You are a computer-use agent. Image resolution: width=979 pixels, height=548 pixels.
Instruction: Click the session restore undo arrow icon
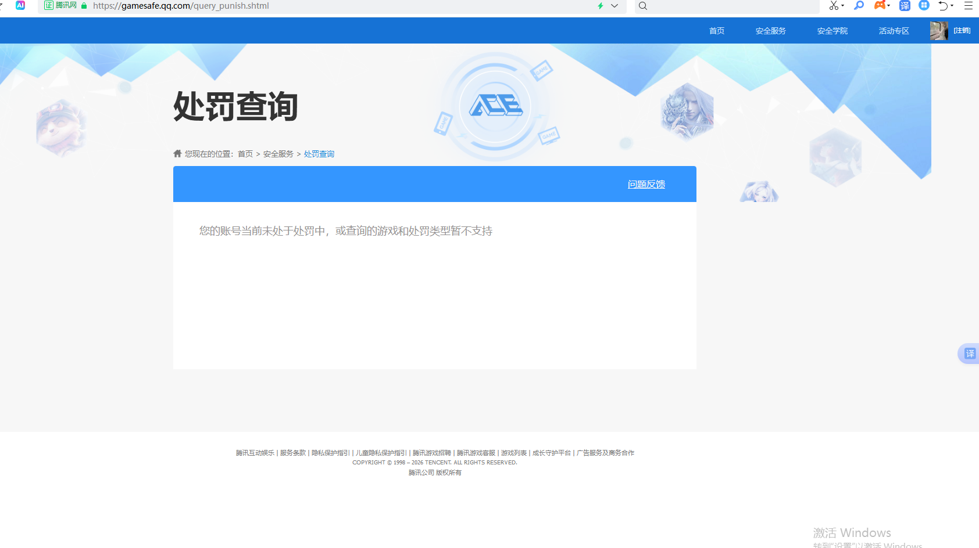click(942, 6)
